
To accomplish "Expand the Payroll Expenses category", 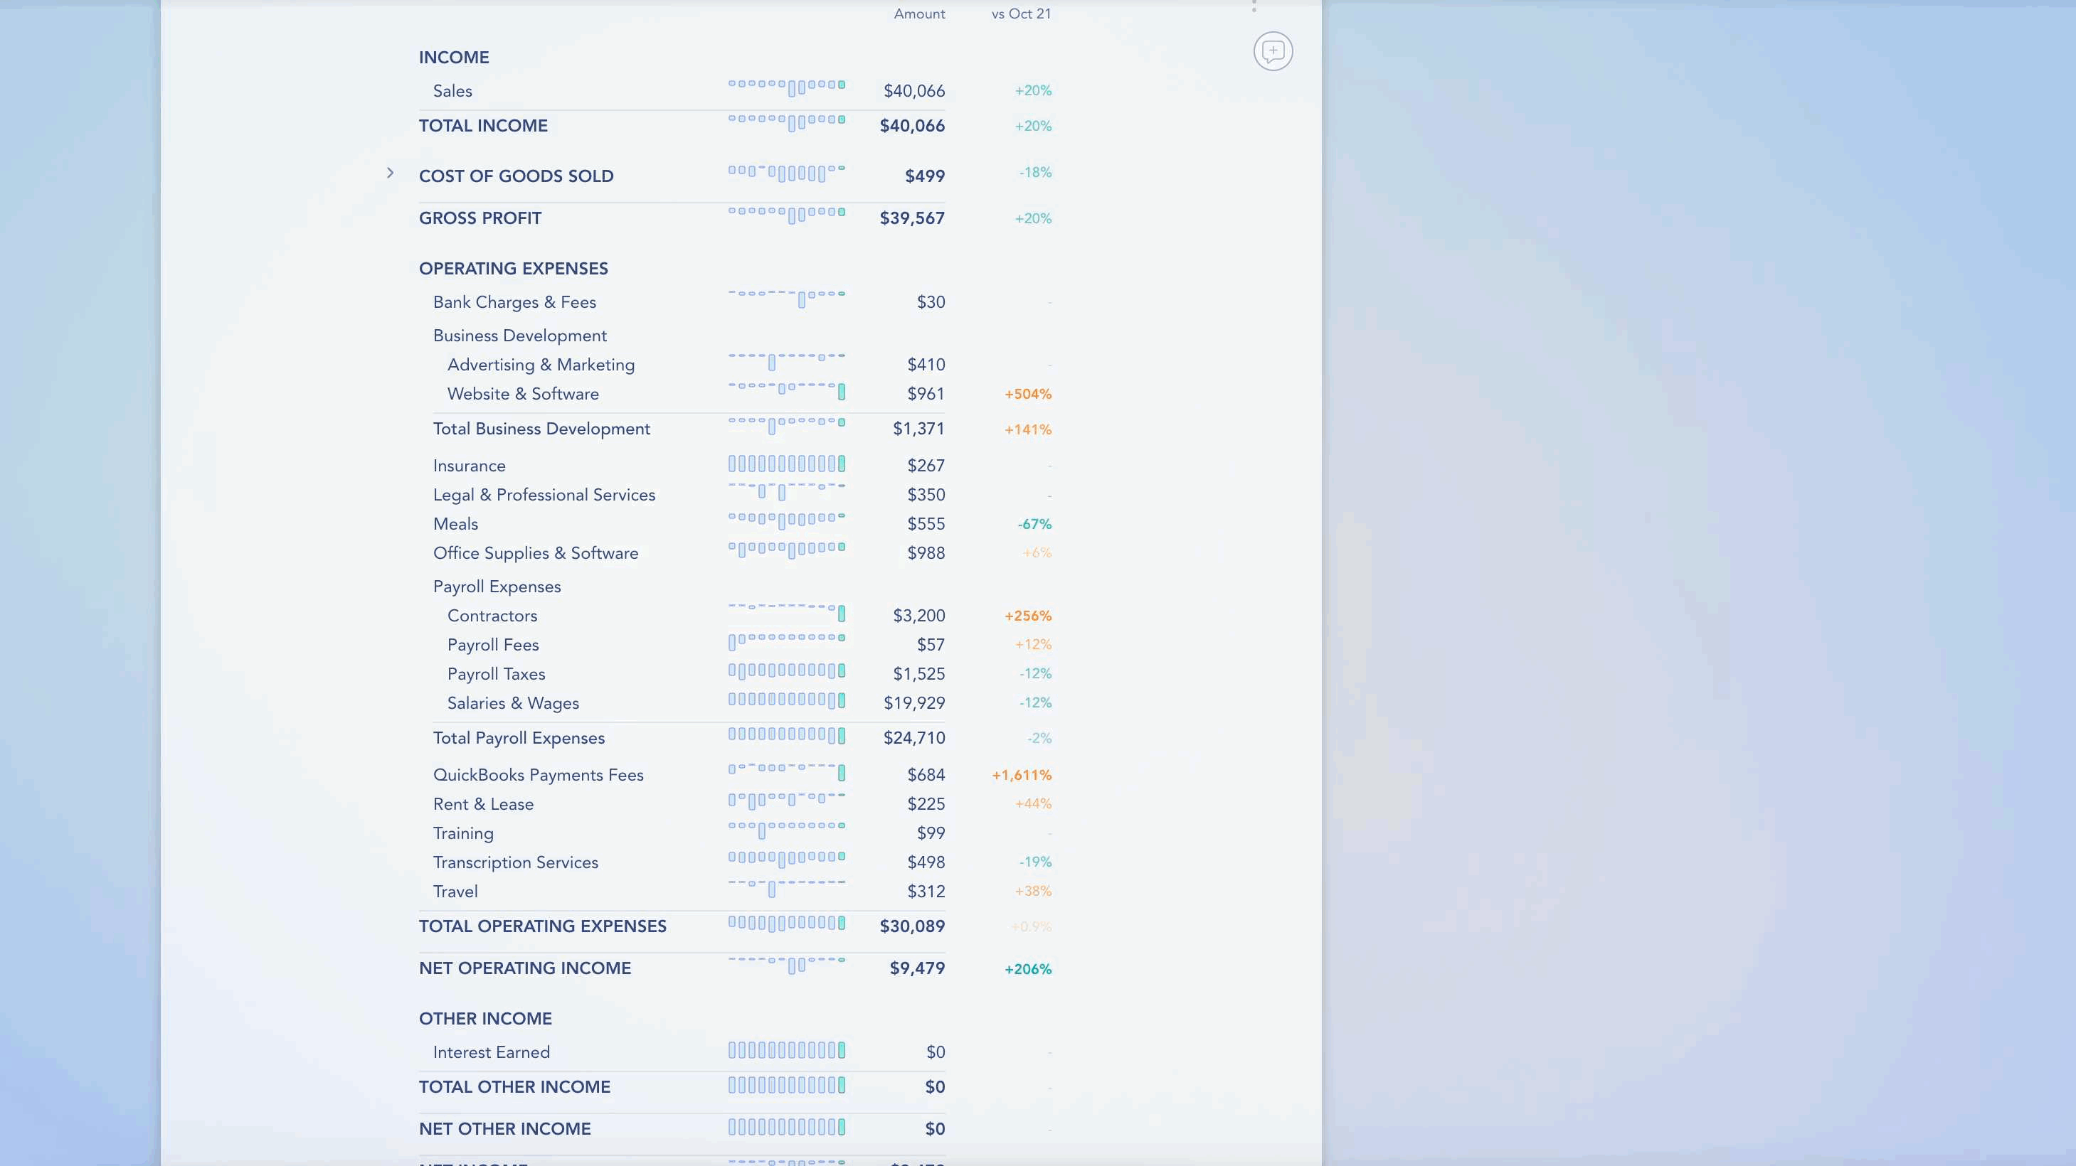I will (x=496, y=586).
